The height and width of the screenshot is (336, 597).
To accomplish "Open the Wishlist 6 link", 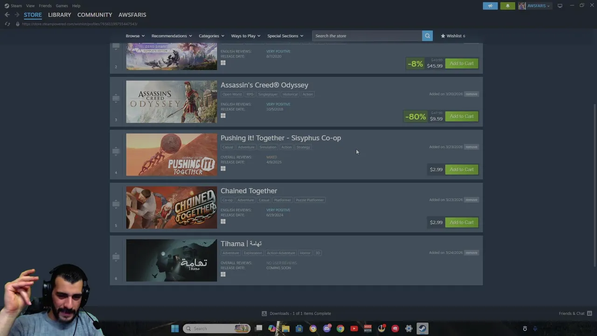I will [453, 36].
